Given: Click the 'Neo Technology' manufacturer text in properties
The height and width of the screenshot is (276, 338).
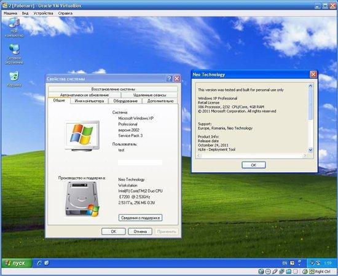Looking at the screenshot, I should pyautogui.click(x=132, y=179).
